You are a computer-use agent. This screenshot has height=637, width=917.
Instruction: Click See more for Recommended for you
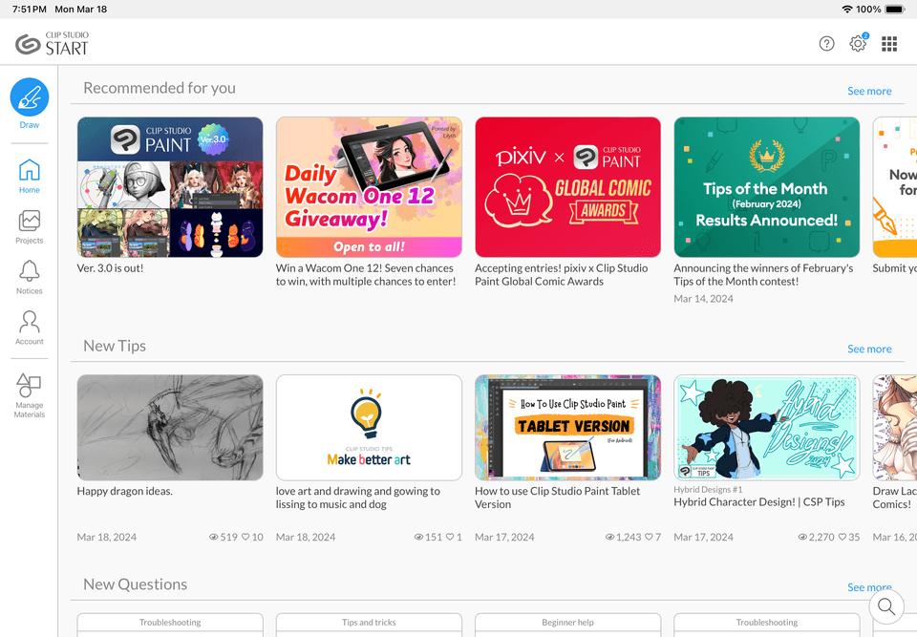[869, 92]
